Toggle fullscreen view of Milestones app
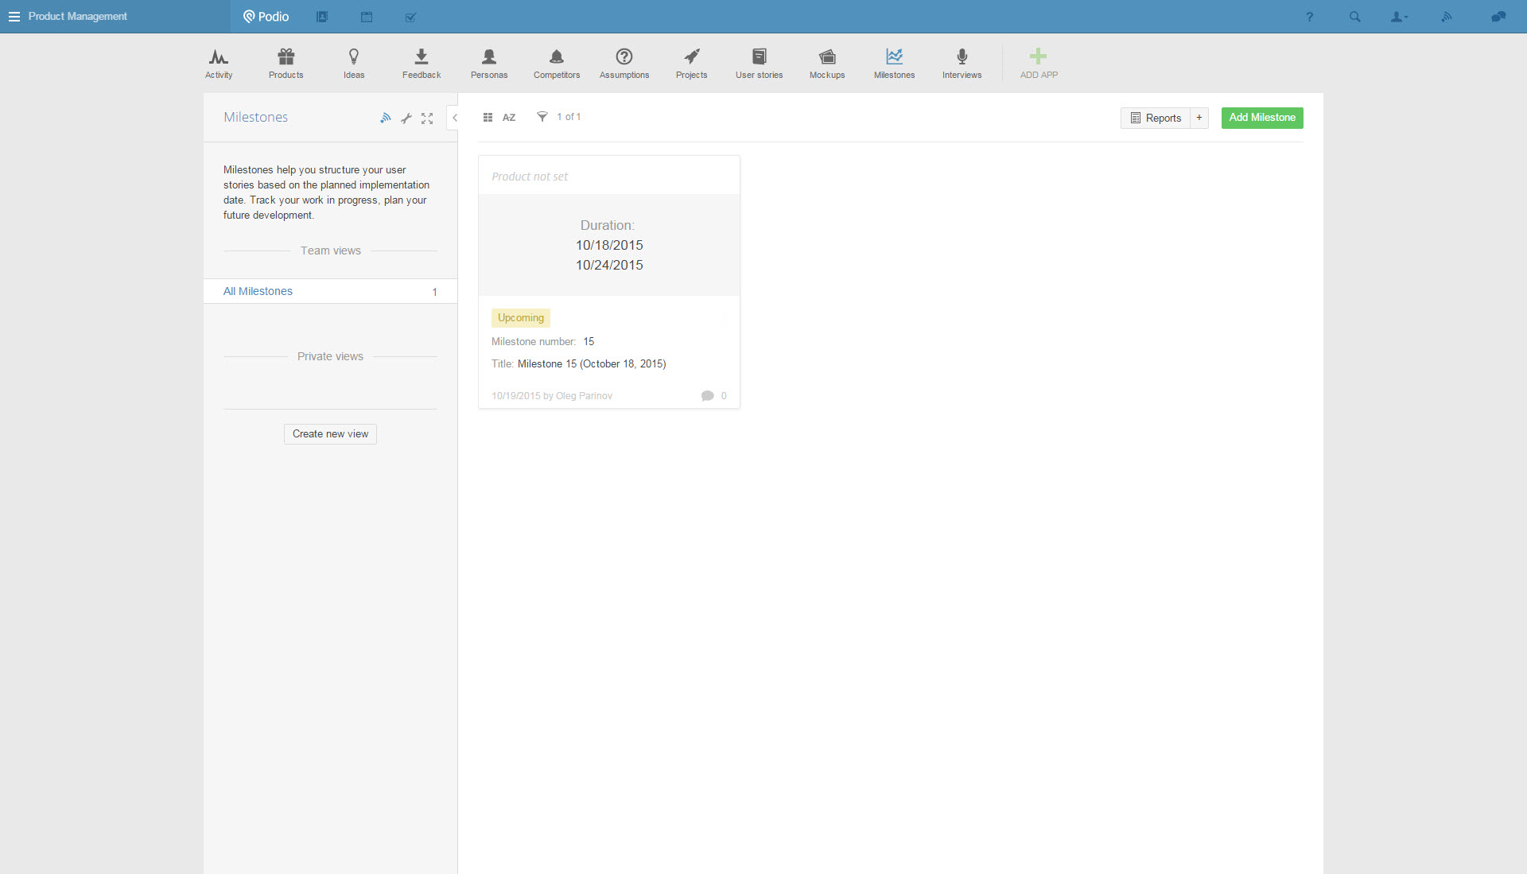This screenshot has width=1527, height=874. tap(427, 118)
